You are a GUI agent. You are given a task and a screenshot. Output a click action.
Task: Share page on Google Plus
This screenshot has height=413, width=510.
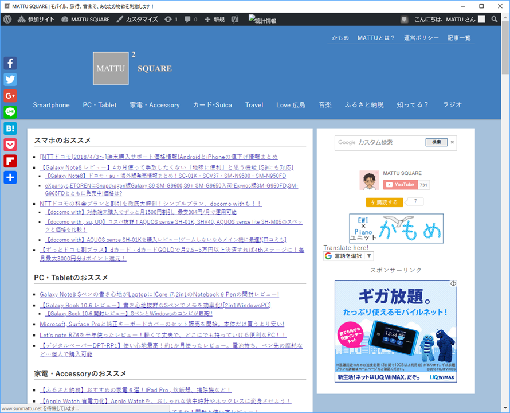tap(10, 96)
